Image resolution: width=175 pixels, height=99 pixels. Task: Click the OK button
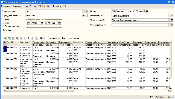pyautogui.click(x=151, y=97)
